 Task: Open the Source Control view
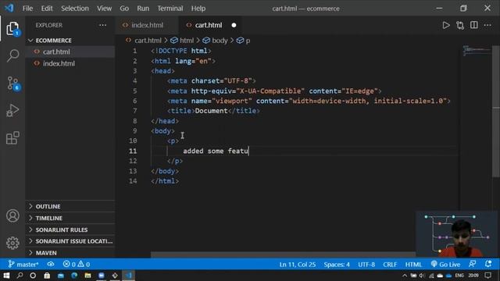tap(12, 84)
